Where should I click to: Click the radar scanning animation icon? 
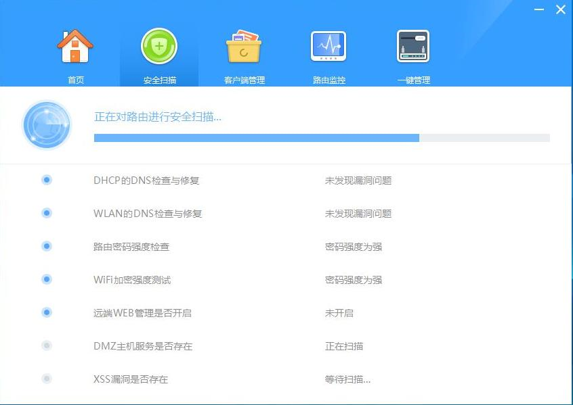pyautogui.click(x=47, y=125)
